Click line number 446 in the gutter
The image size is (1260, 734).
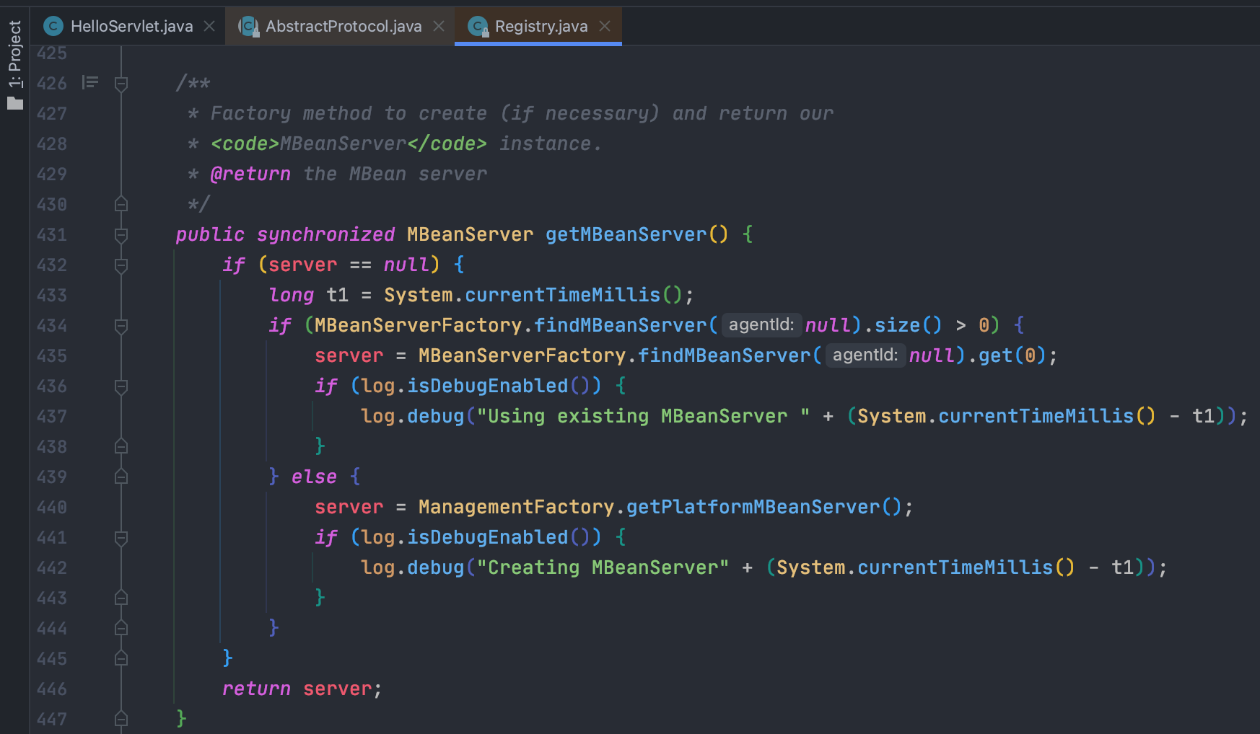click(52, 689)
